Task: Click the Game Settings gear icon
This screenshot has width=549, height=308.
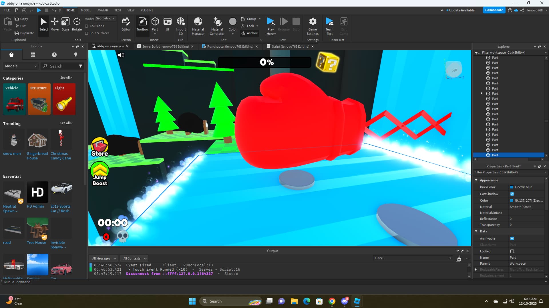Action: point(313,22)
